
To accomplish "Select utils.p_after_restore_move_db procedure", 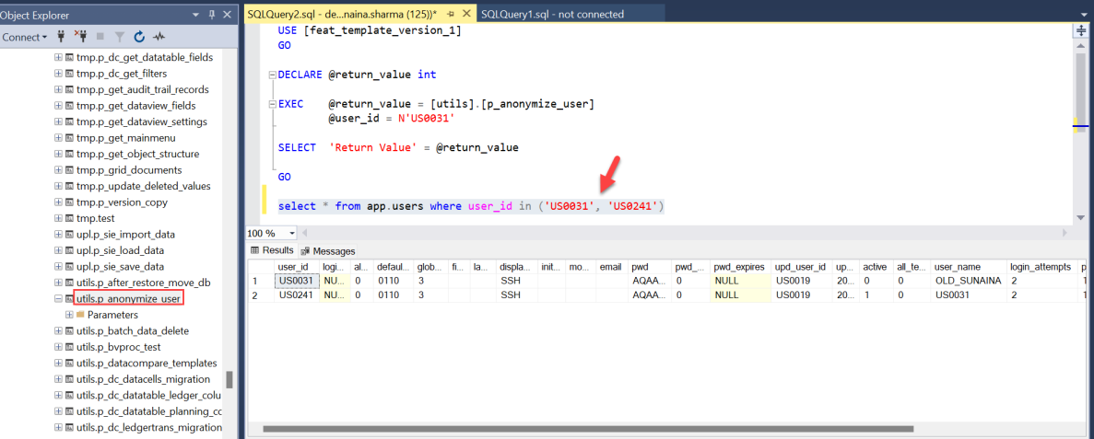I will [x=143, y=283].
